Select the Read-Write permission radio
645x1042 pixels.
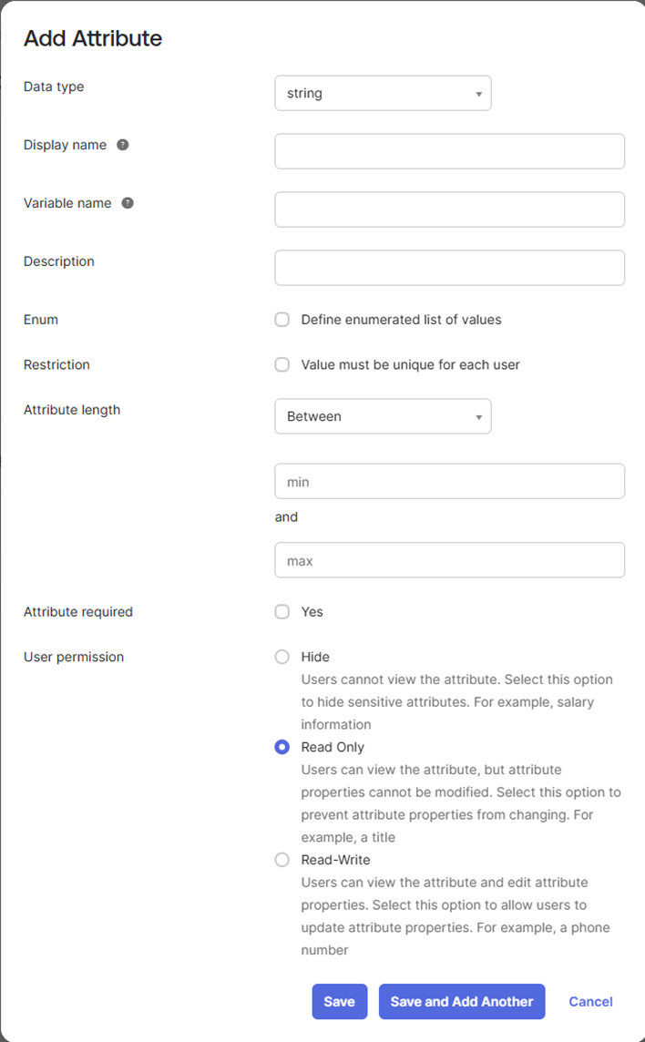[x=282, y=860]
